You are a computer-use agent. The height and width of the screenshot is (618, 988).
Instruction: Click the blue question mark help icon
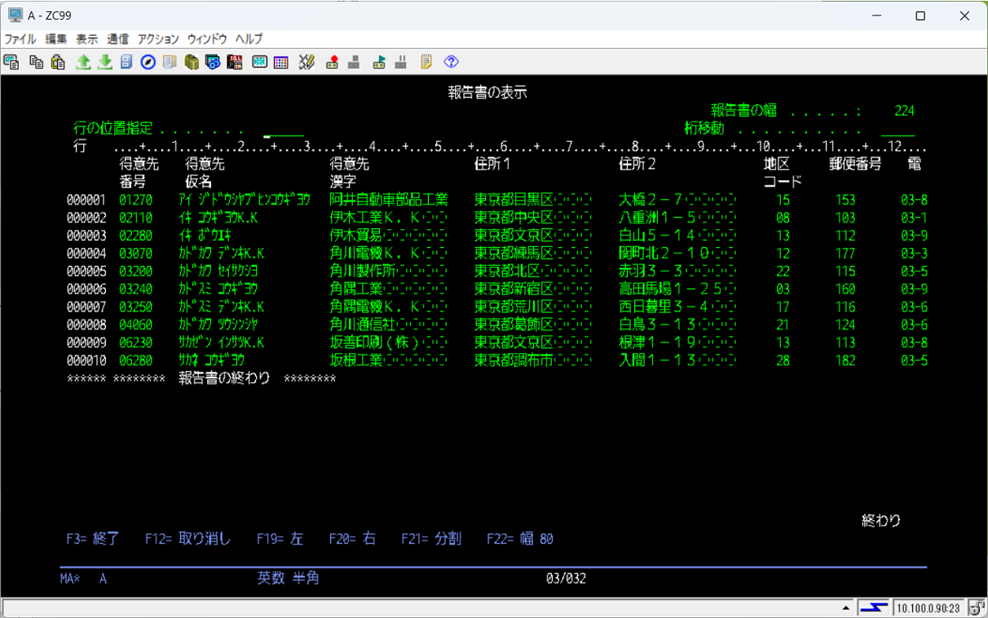(452, 62)
